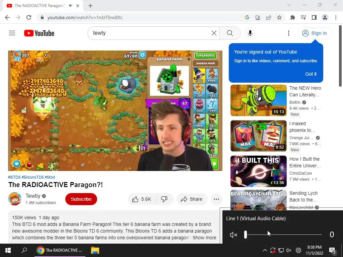The height and width of the screenshot is (257, 343).
Task: Open the I BUILT THIS video thumbnail
Action: tap(258, 171)
